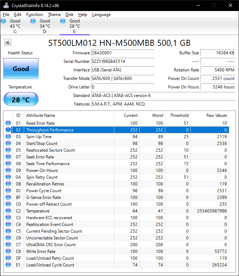Click the Threshold column header
Screen dimensions: 239x276
[x=178, y=115]
